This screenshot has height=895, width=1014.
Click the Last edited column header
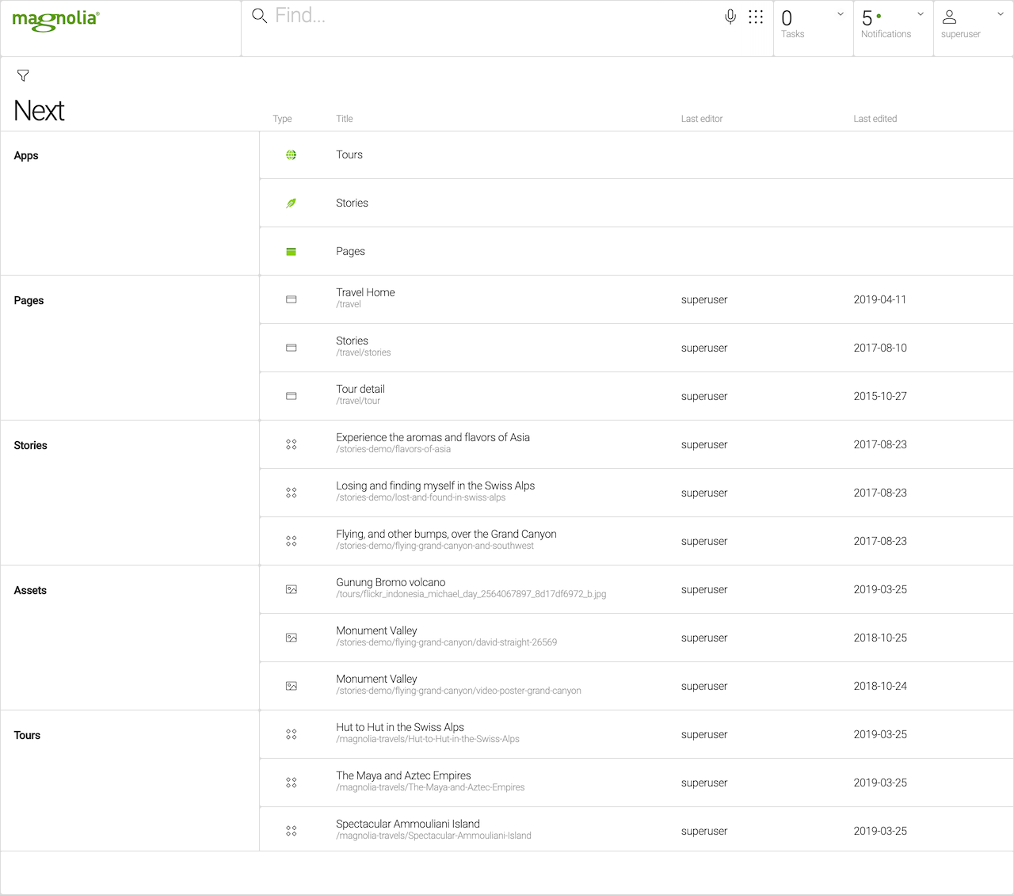click(875, 119)
